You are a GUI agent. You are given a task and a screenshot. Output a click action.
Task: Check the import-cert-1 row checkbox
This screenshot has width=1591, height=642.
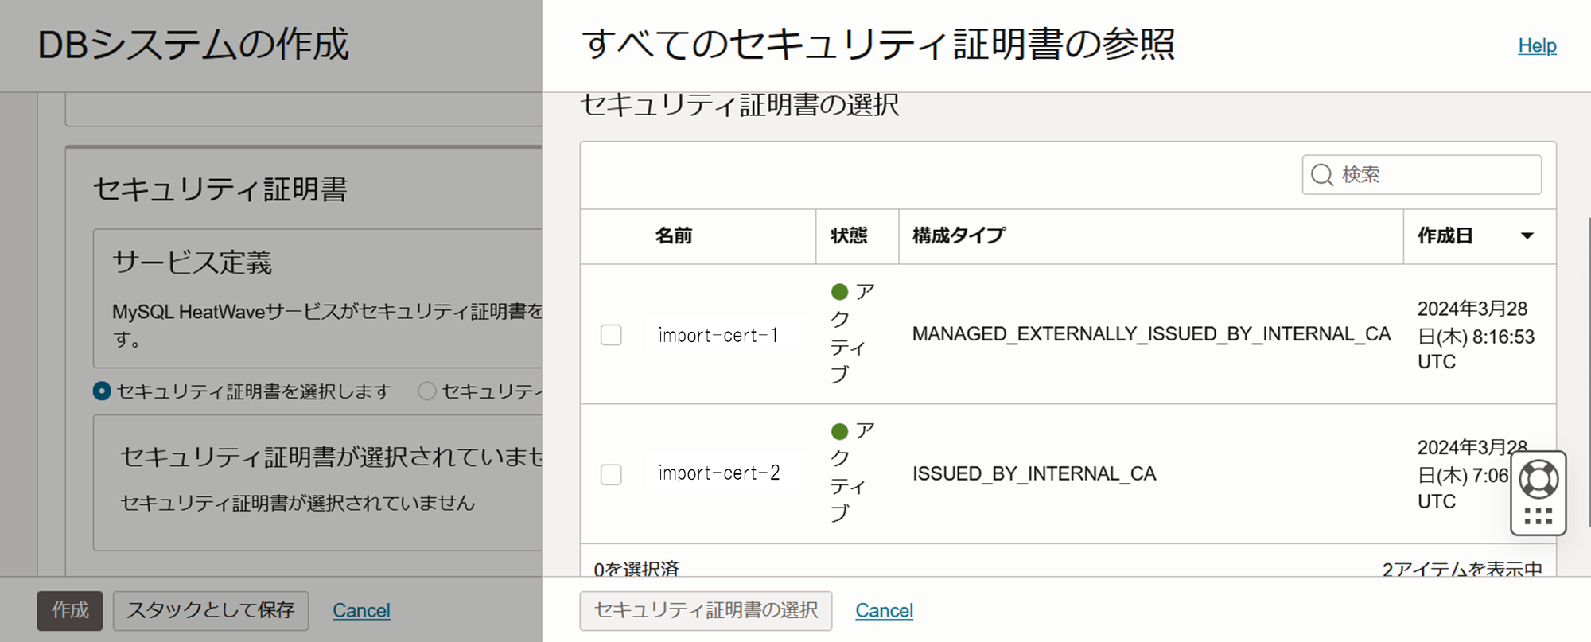[x=611, y=335]
